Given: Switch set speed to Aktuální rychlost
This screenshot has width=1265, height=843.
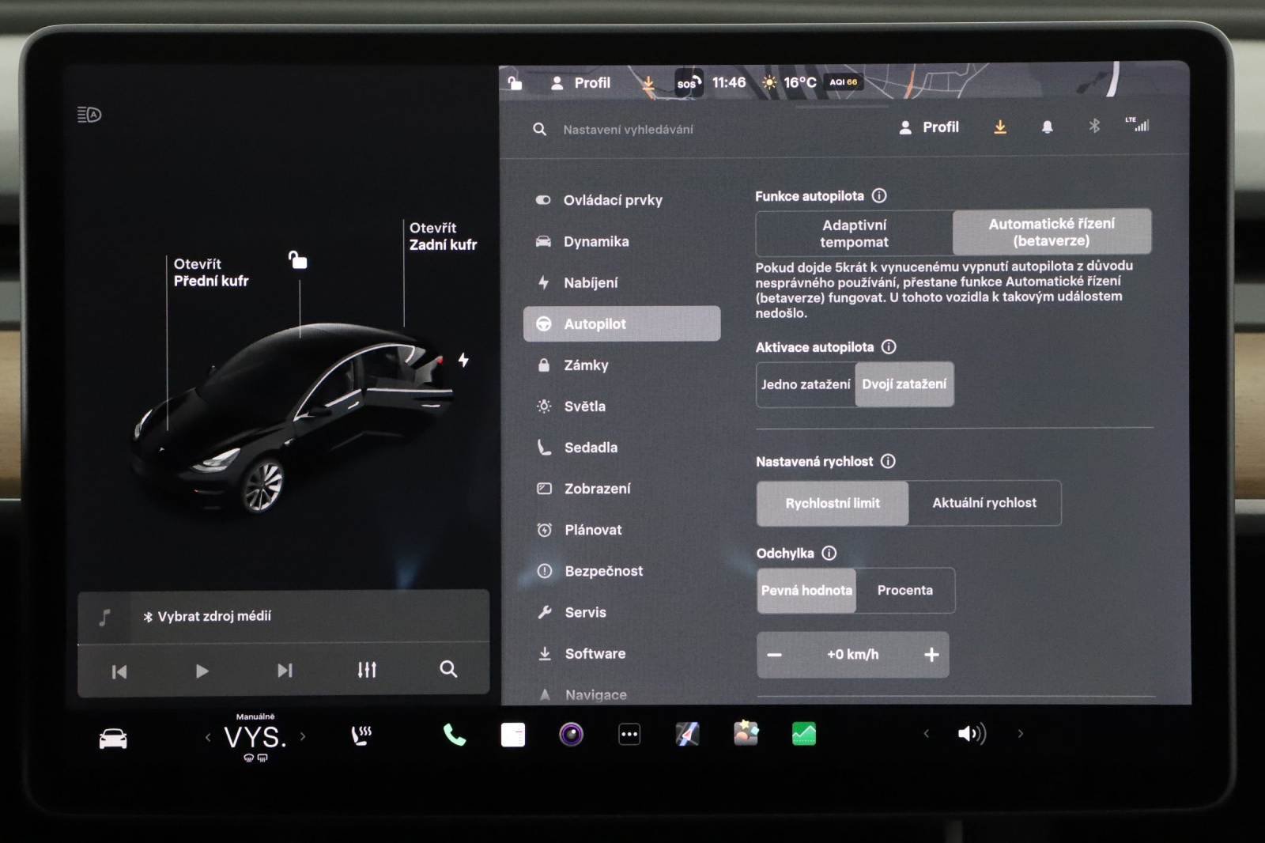Looking at the screenshot, I should [x=984, y=503].
